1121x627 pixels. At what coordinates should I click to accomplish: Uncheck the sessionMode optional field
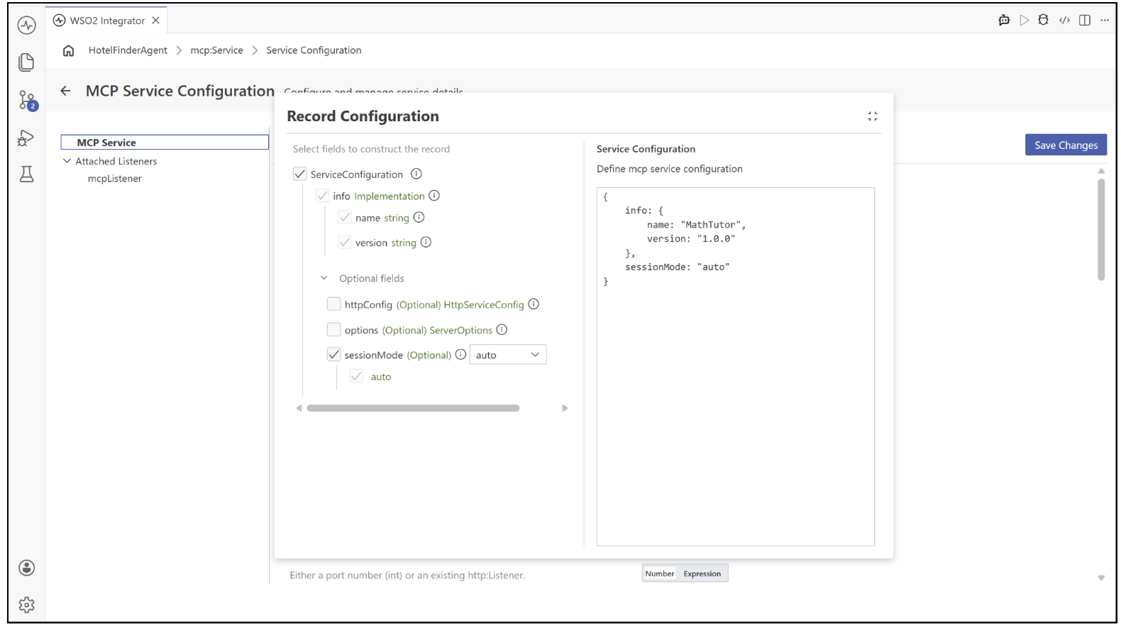333,355
